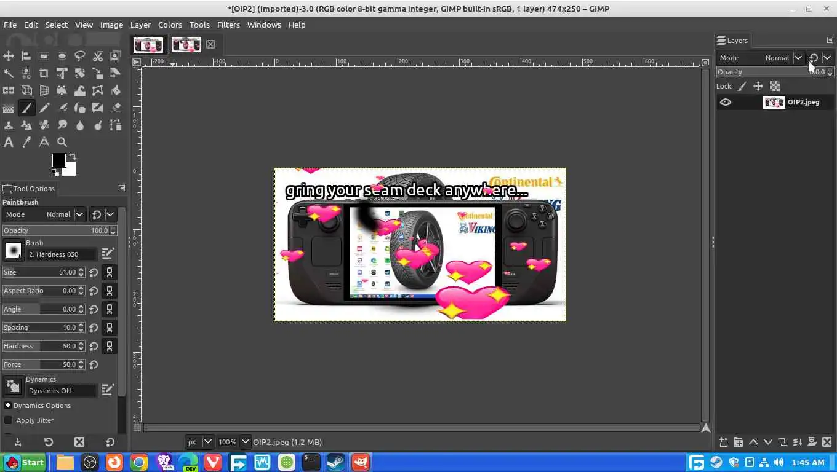
Task: Toggle Aspect Ratio link to brush native
Action: 110,291
